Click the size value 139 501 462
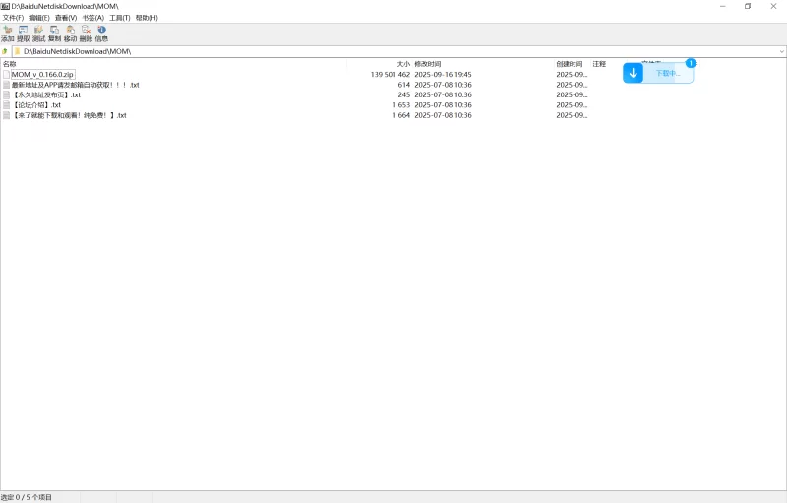This screenshot has width=787, height=503. (x=390, y=74)
